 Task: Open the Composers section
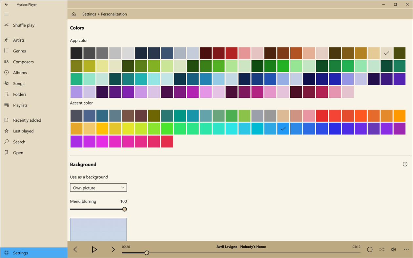pyautogui.click(x=23, y=62)
